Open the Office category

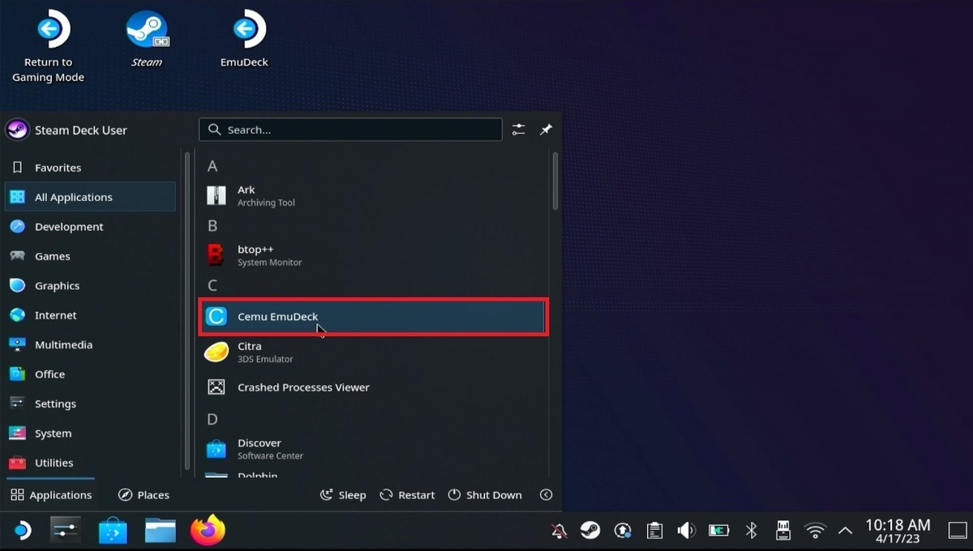click(90, 374)
